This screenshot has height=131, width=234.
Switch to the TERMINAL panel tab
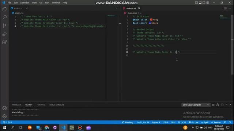pos(41,105)
